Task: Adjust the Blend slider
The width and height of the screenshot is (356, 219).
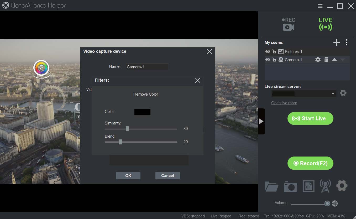Action: point(141,142)
